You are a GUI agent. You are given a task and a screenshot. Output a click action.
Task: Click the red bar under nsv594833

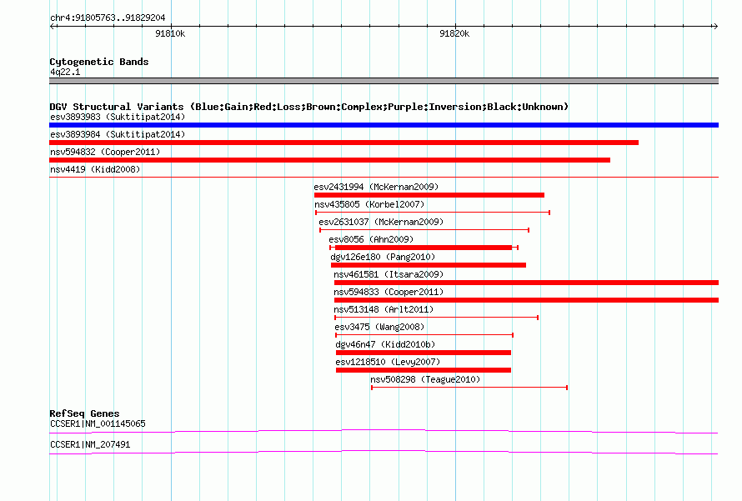526,300
